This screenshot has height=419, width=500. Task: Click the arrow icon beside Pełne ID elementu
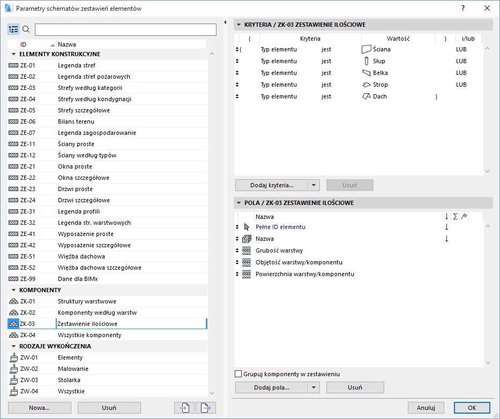coord(247,227)
